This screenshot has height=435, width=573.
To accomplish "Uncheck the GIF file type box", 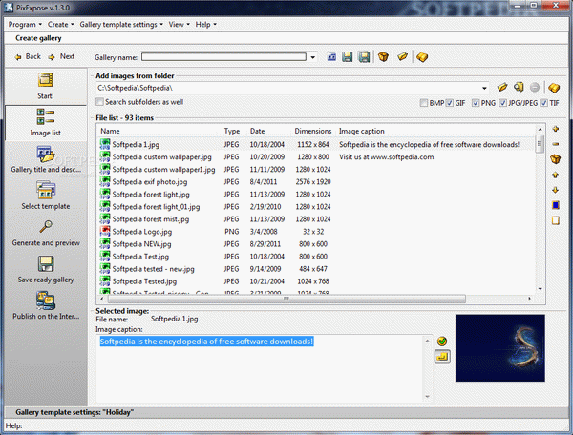I will coord(450,103).
